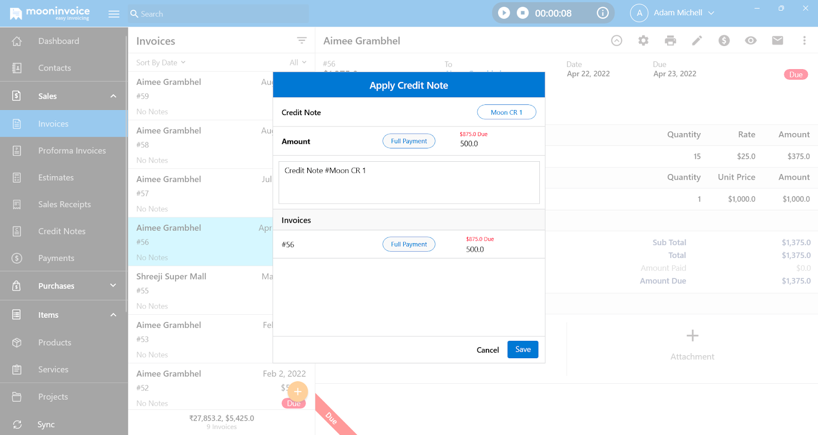The height and width of the screenshot is (435, 818).
Task: Click the Credit Notes sidebar icon
Action: coord(17,231)
